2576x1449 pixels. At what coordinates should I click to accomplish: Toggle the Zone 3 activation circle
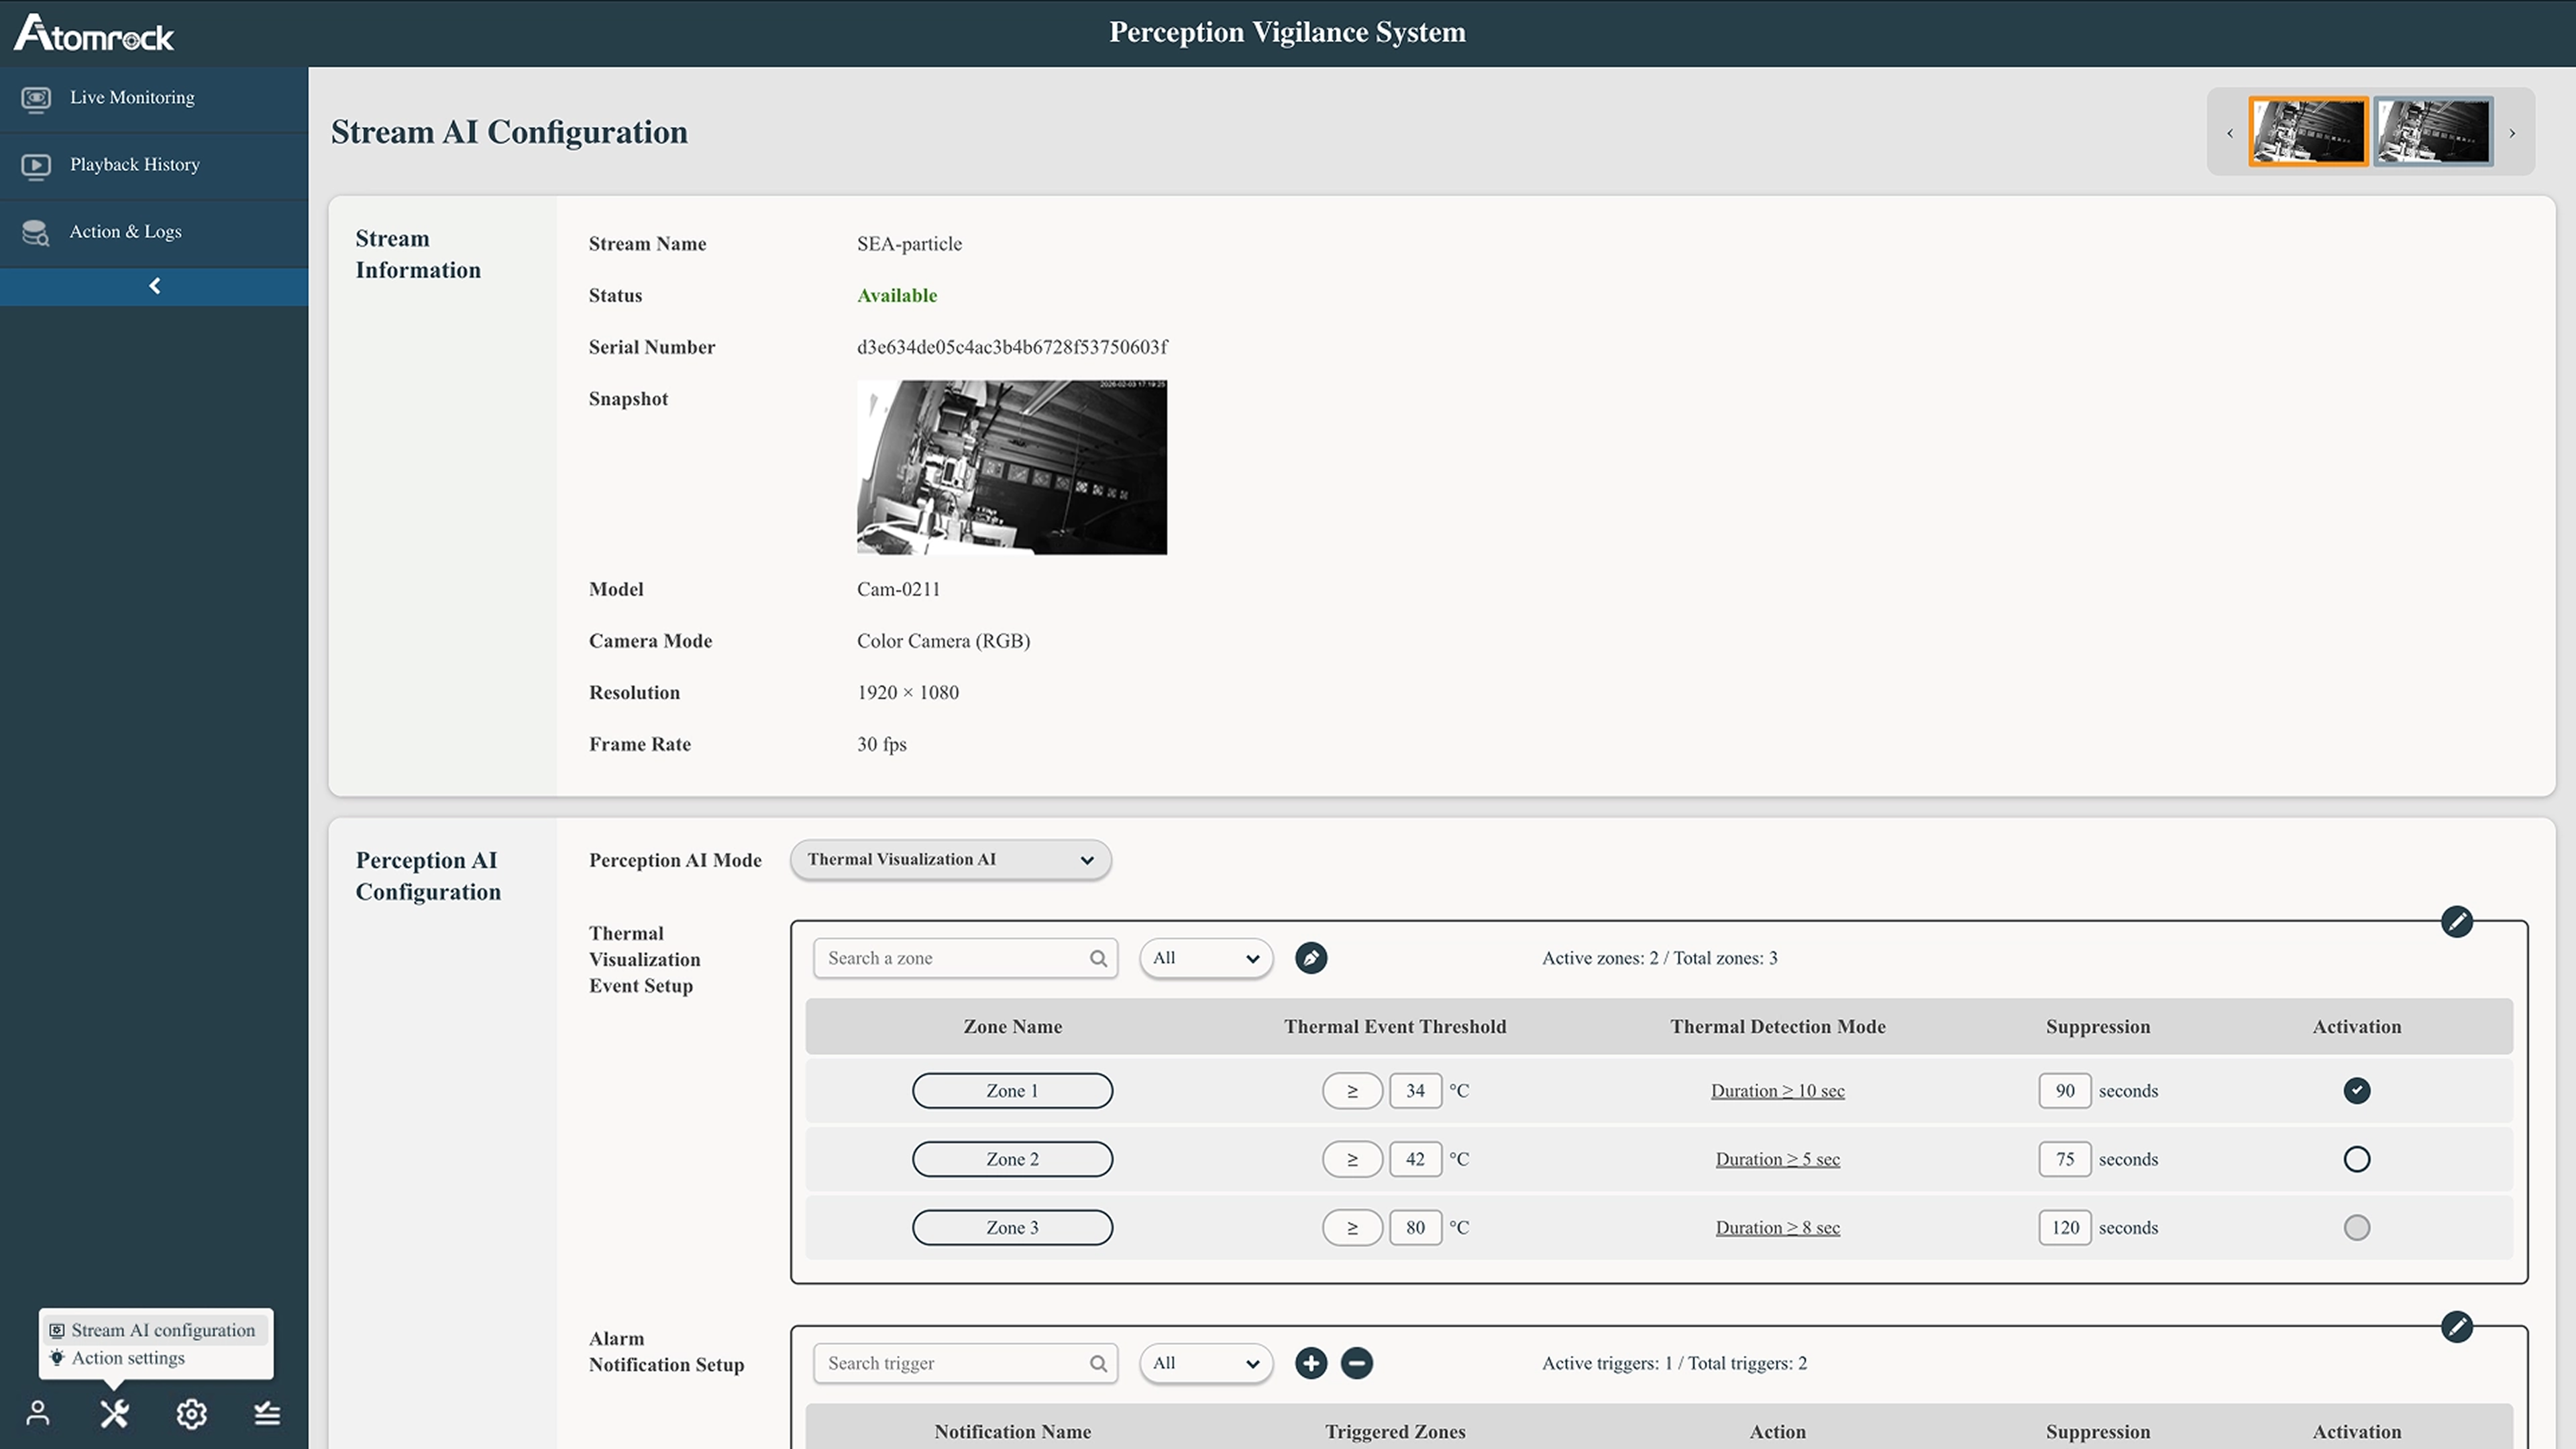(2356, 1227)
